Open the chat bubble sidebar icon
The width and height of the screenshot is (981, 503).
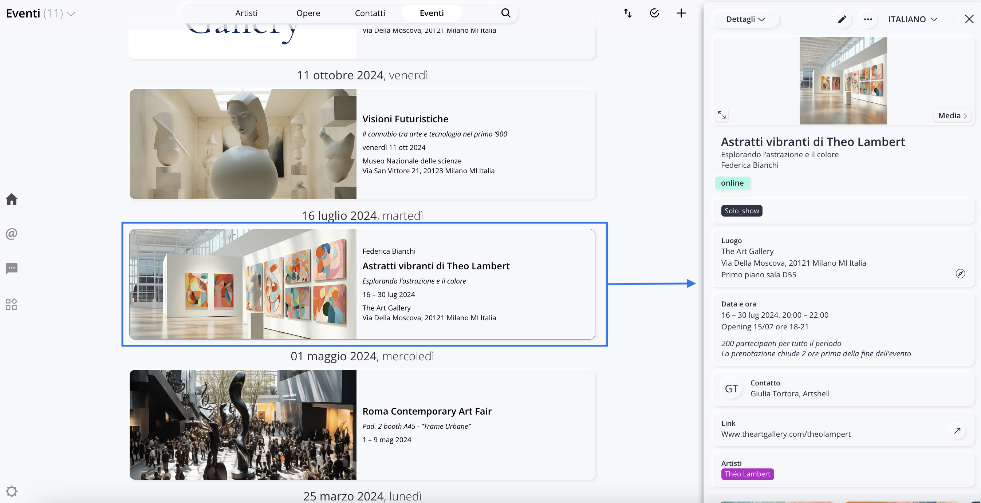(x=11, y=269)
